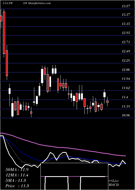Click the last red candlestick on the right
Screen dimensions: 135x190
tap(107, 102)
